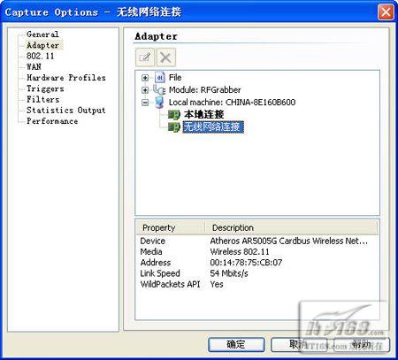Viewport: 398px width, 360px height.
Task: Collapse the Local machine node
Action: [x=145, y=103]
